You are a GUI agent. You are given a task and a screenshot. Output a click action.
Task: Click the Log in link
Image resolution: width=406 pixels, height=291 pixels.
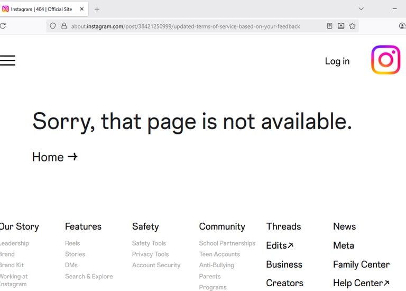click(x=337, y=61)
